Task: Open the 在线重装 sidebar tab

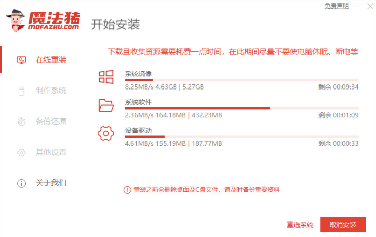Action: pyautogui.click(x=51, y=60)
